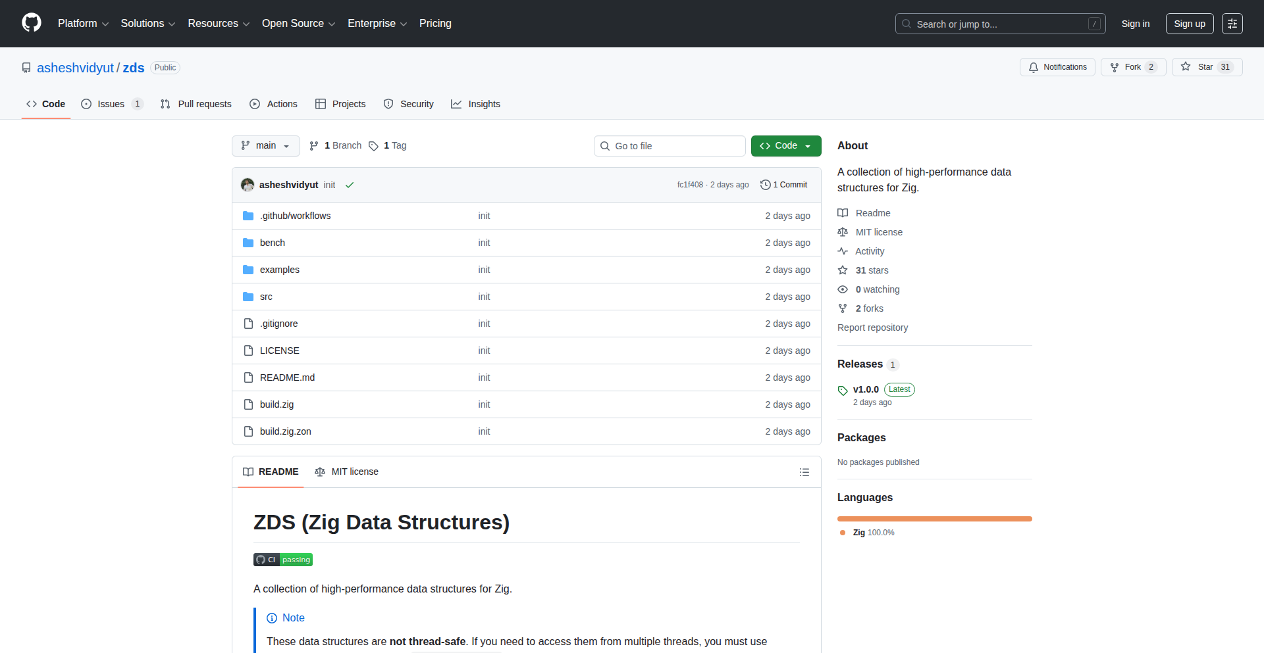
Task: Switch to the Issues tab
Action: [x=111, y=104]
